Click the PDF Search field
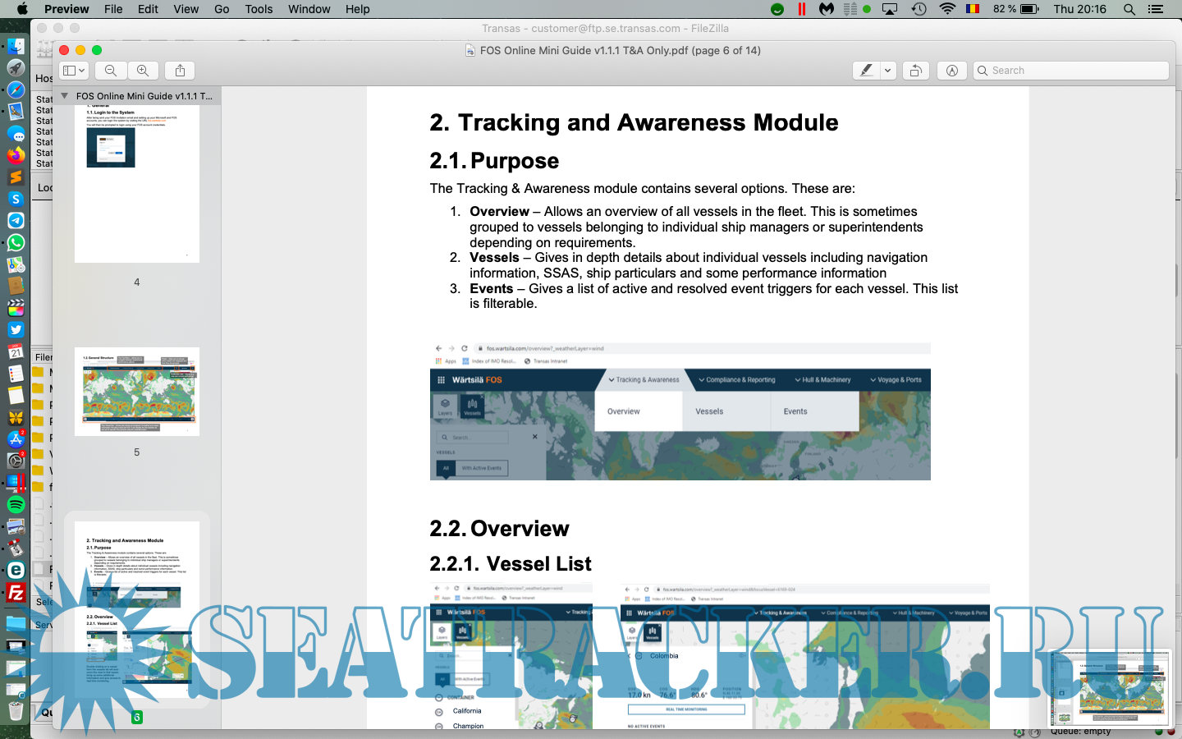 1071,71
